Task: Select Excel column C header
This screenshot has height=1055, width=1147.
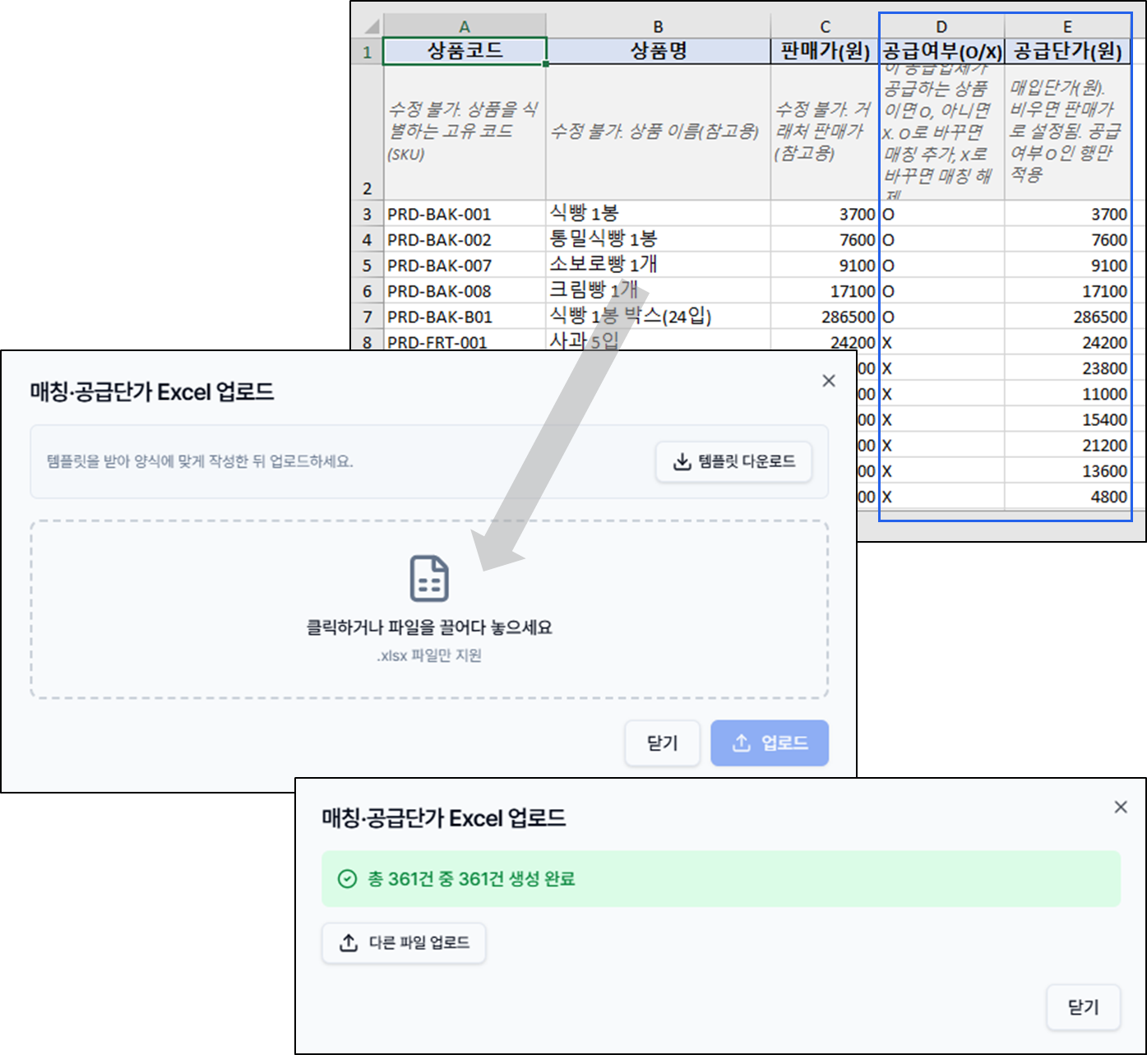Action: (825, 26)
